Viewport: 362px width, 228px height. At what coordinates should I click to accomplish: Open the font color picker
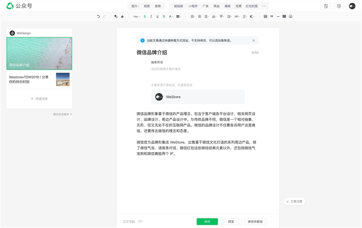point(171,16)
